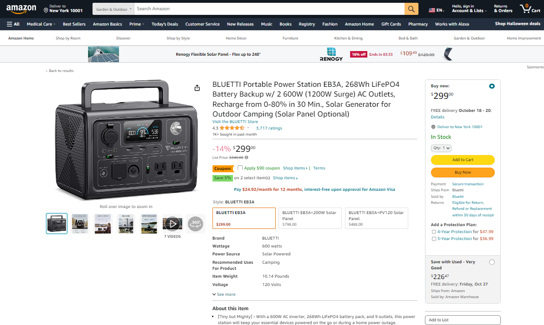Select EB3A+PV120 Solar Panel style
Viewport: 544px width, 325px height.
377,218
